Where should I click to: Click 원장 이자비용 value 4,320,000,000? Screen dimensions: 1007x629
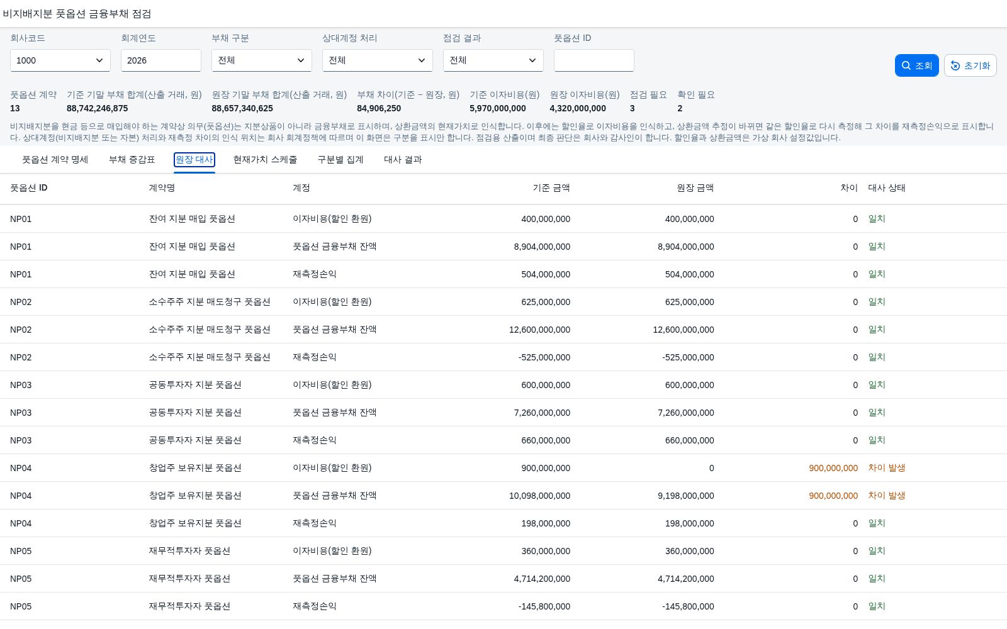pyautogui.click(x=578, y=108)
